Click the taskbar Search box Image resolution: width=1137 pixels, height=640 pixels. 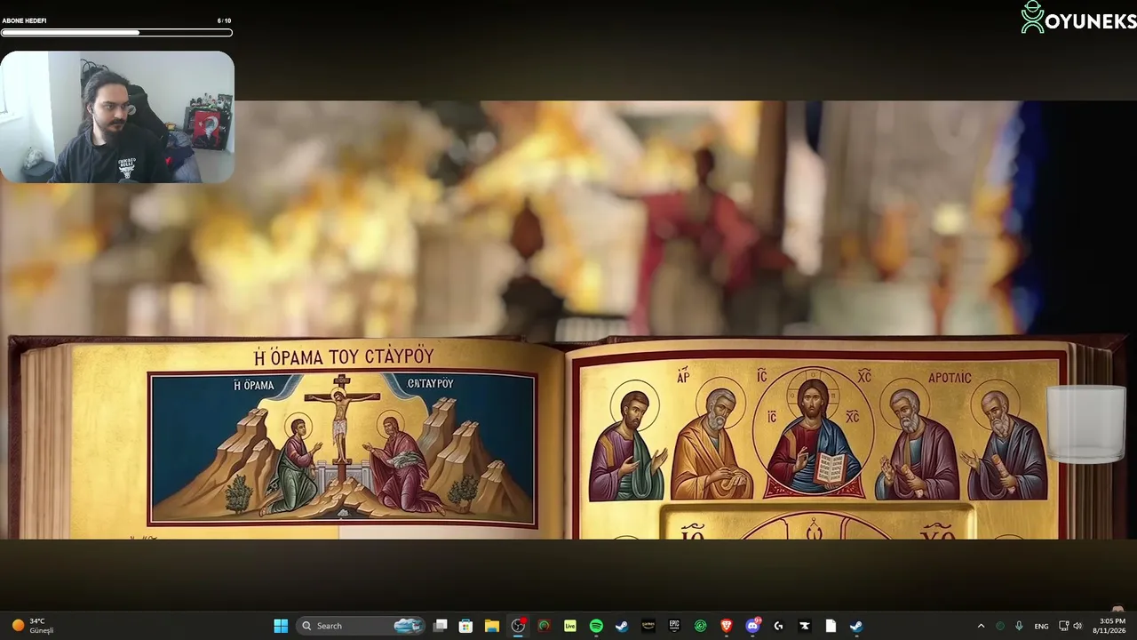pos(360,626)
